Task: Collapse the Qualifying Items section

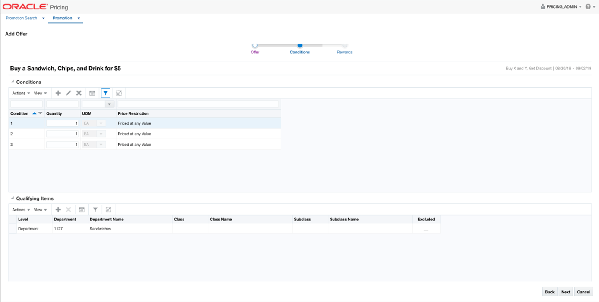Action: coord(13,198)
